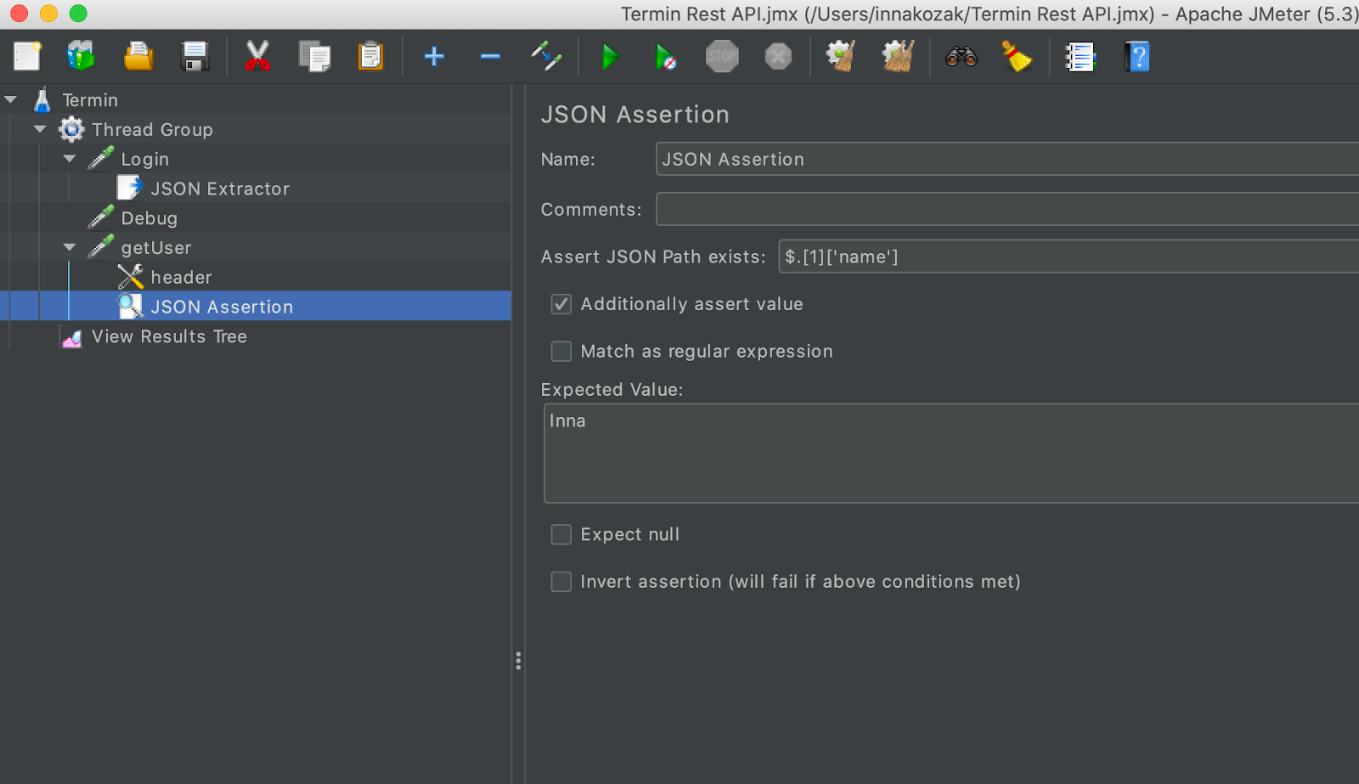The width and height of the screenshot is (1359, 784).
Task: Start test with no pauses
Action: coord(666,57)
